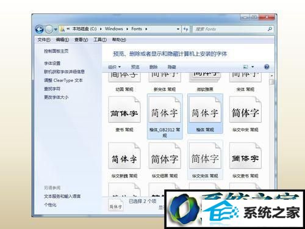The width and height of the screenshot is (305, 229).
Task: Expand the chevron after Windows breadcrumb
Action: pyautogui.click(x=127, y=29)
